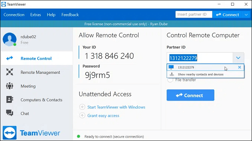Click Start TeamViewer with Windows link
The width and height of the screenshot is (252, 141).
116,107
